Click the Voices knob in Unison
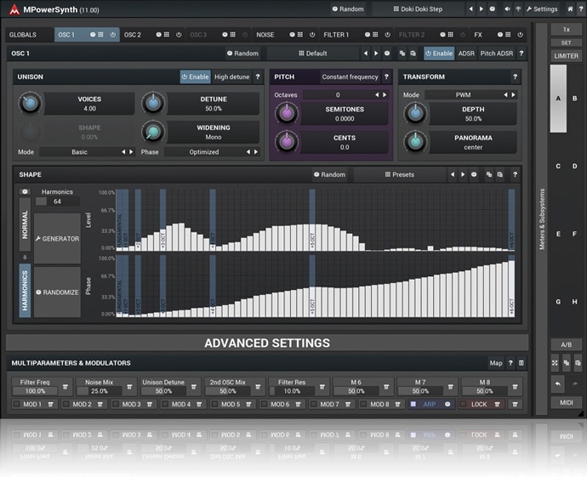This screenshot has height=477, width=587. 30,104
